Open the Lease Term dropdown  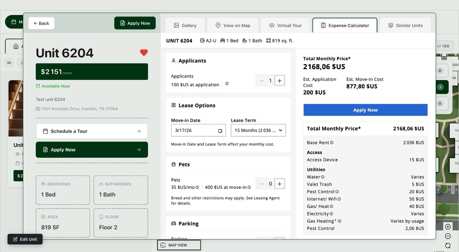(258, 130)
